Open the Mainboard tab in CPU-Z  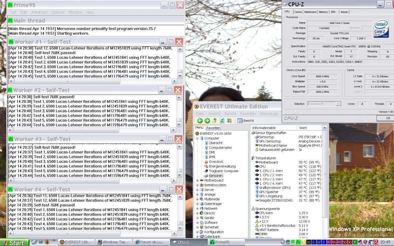tap(310, 12)
